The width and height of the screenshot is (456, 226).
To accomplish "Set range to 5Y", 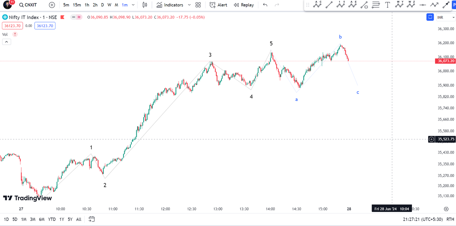I will [70, 219].
